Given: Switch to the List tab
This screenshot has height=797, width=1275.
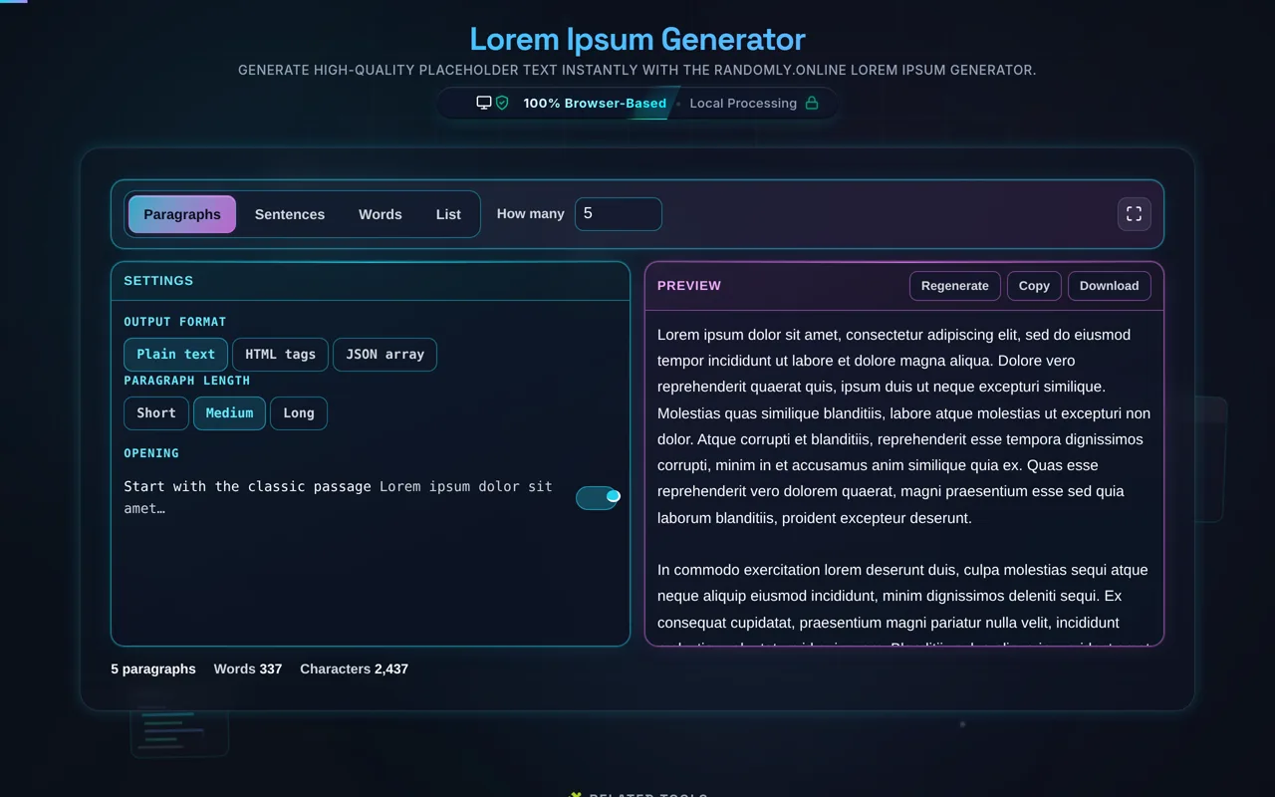Looking at the screenshot, I should [448, 214].
